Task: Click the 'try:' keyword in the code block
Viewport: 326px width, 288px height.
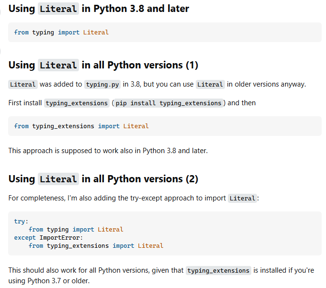Action: click(x=21, y=222)
